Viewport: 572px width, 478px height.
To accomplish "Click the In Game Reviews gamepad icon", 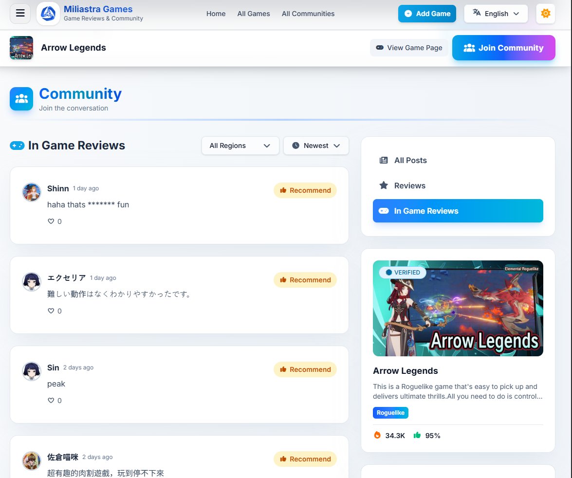I will [x=17, y=146].
